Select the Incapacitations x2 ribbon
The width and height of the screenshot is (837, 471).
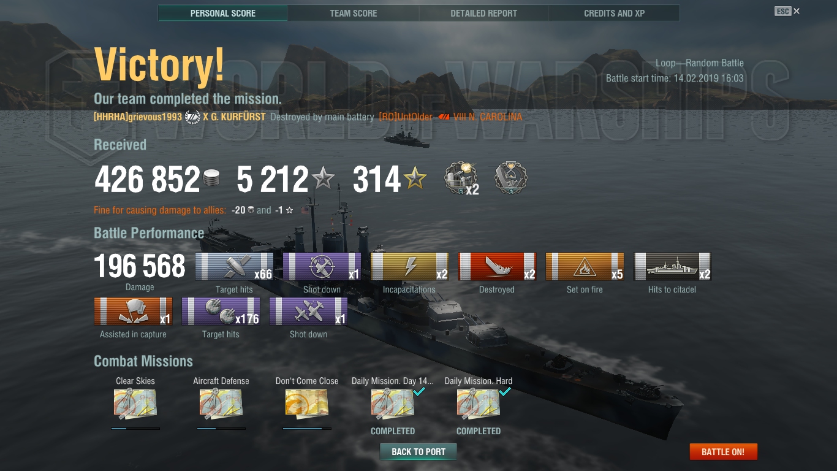coord(409,267)
